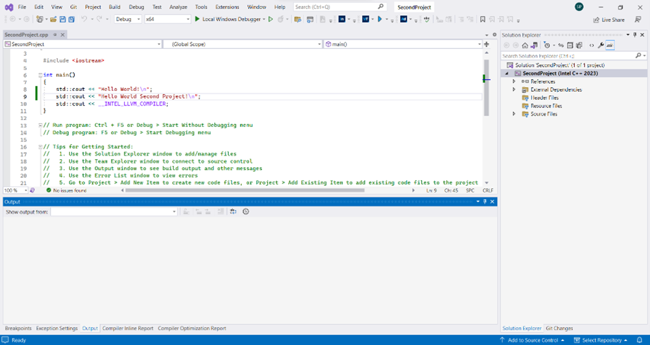Image resolution: width=650 pixels, height=345 pixels.
Task: Expand the Source Files folder node
Action: pos(514,114)
